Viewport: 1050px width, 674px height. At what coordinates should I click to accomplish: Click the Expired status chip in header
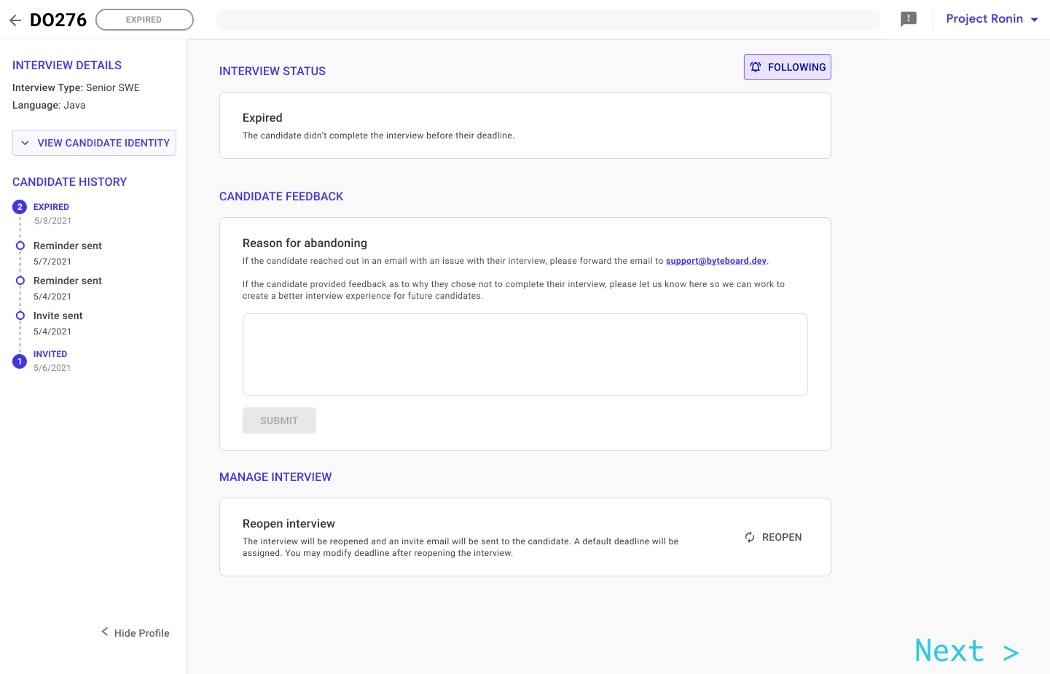pyautogui.click(x=144, y=20)
